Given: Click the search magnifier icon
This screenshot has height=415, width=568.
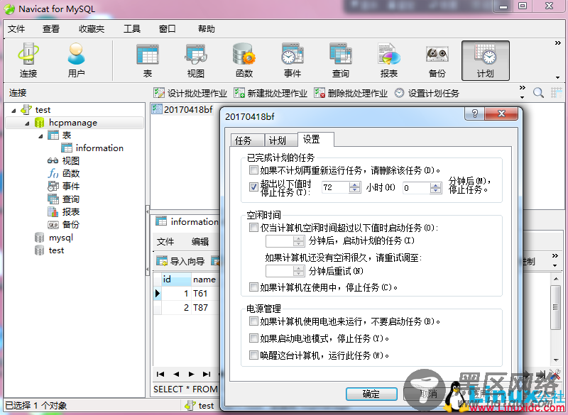Looking at the screenshot, I should pyautogui.click(x=538, y=93).
